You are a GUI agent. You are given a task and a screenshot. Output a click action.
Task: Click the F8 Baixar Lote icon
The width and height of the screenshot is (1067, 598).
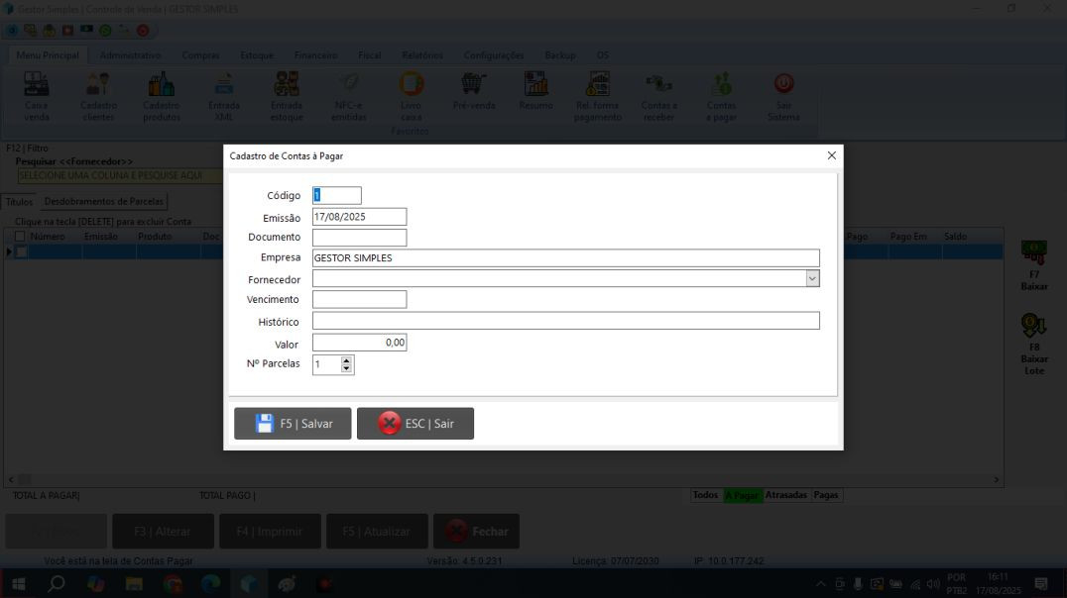point(1033,327)
